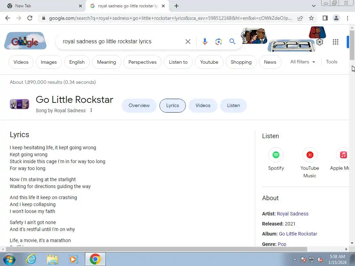Click the network tray icon
355x266 pixels.
[x=312, y=259]
